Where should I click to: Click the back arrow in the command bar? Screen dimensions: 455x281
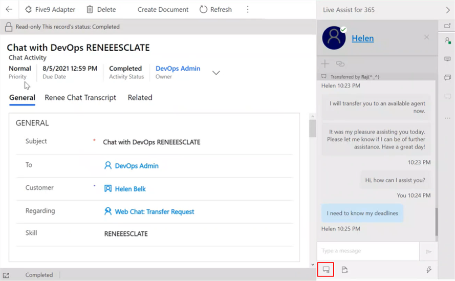[x=9, y=9]
